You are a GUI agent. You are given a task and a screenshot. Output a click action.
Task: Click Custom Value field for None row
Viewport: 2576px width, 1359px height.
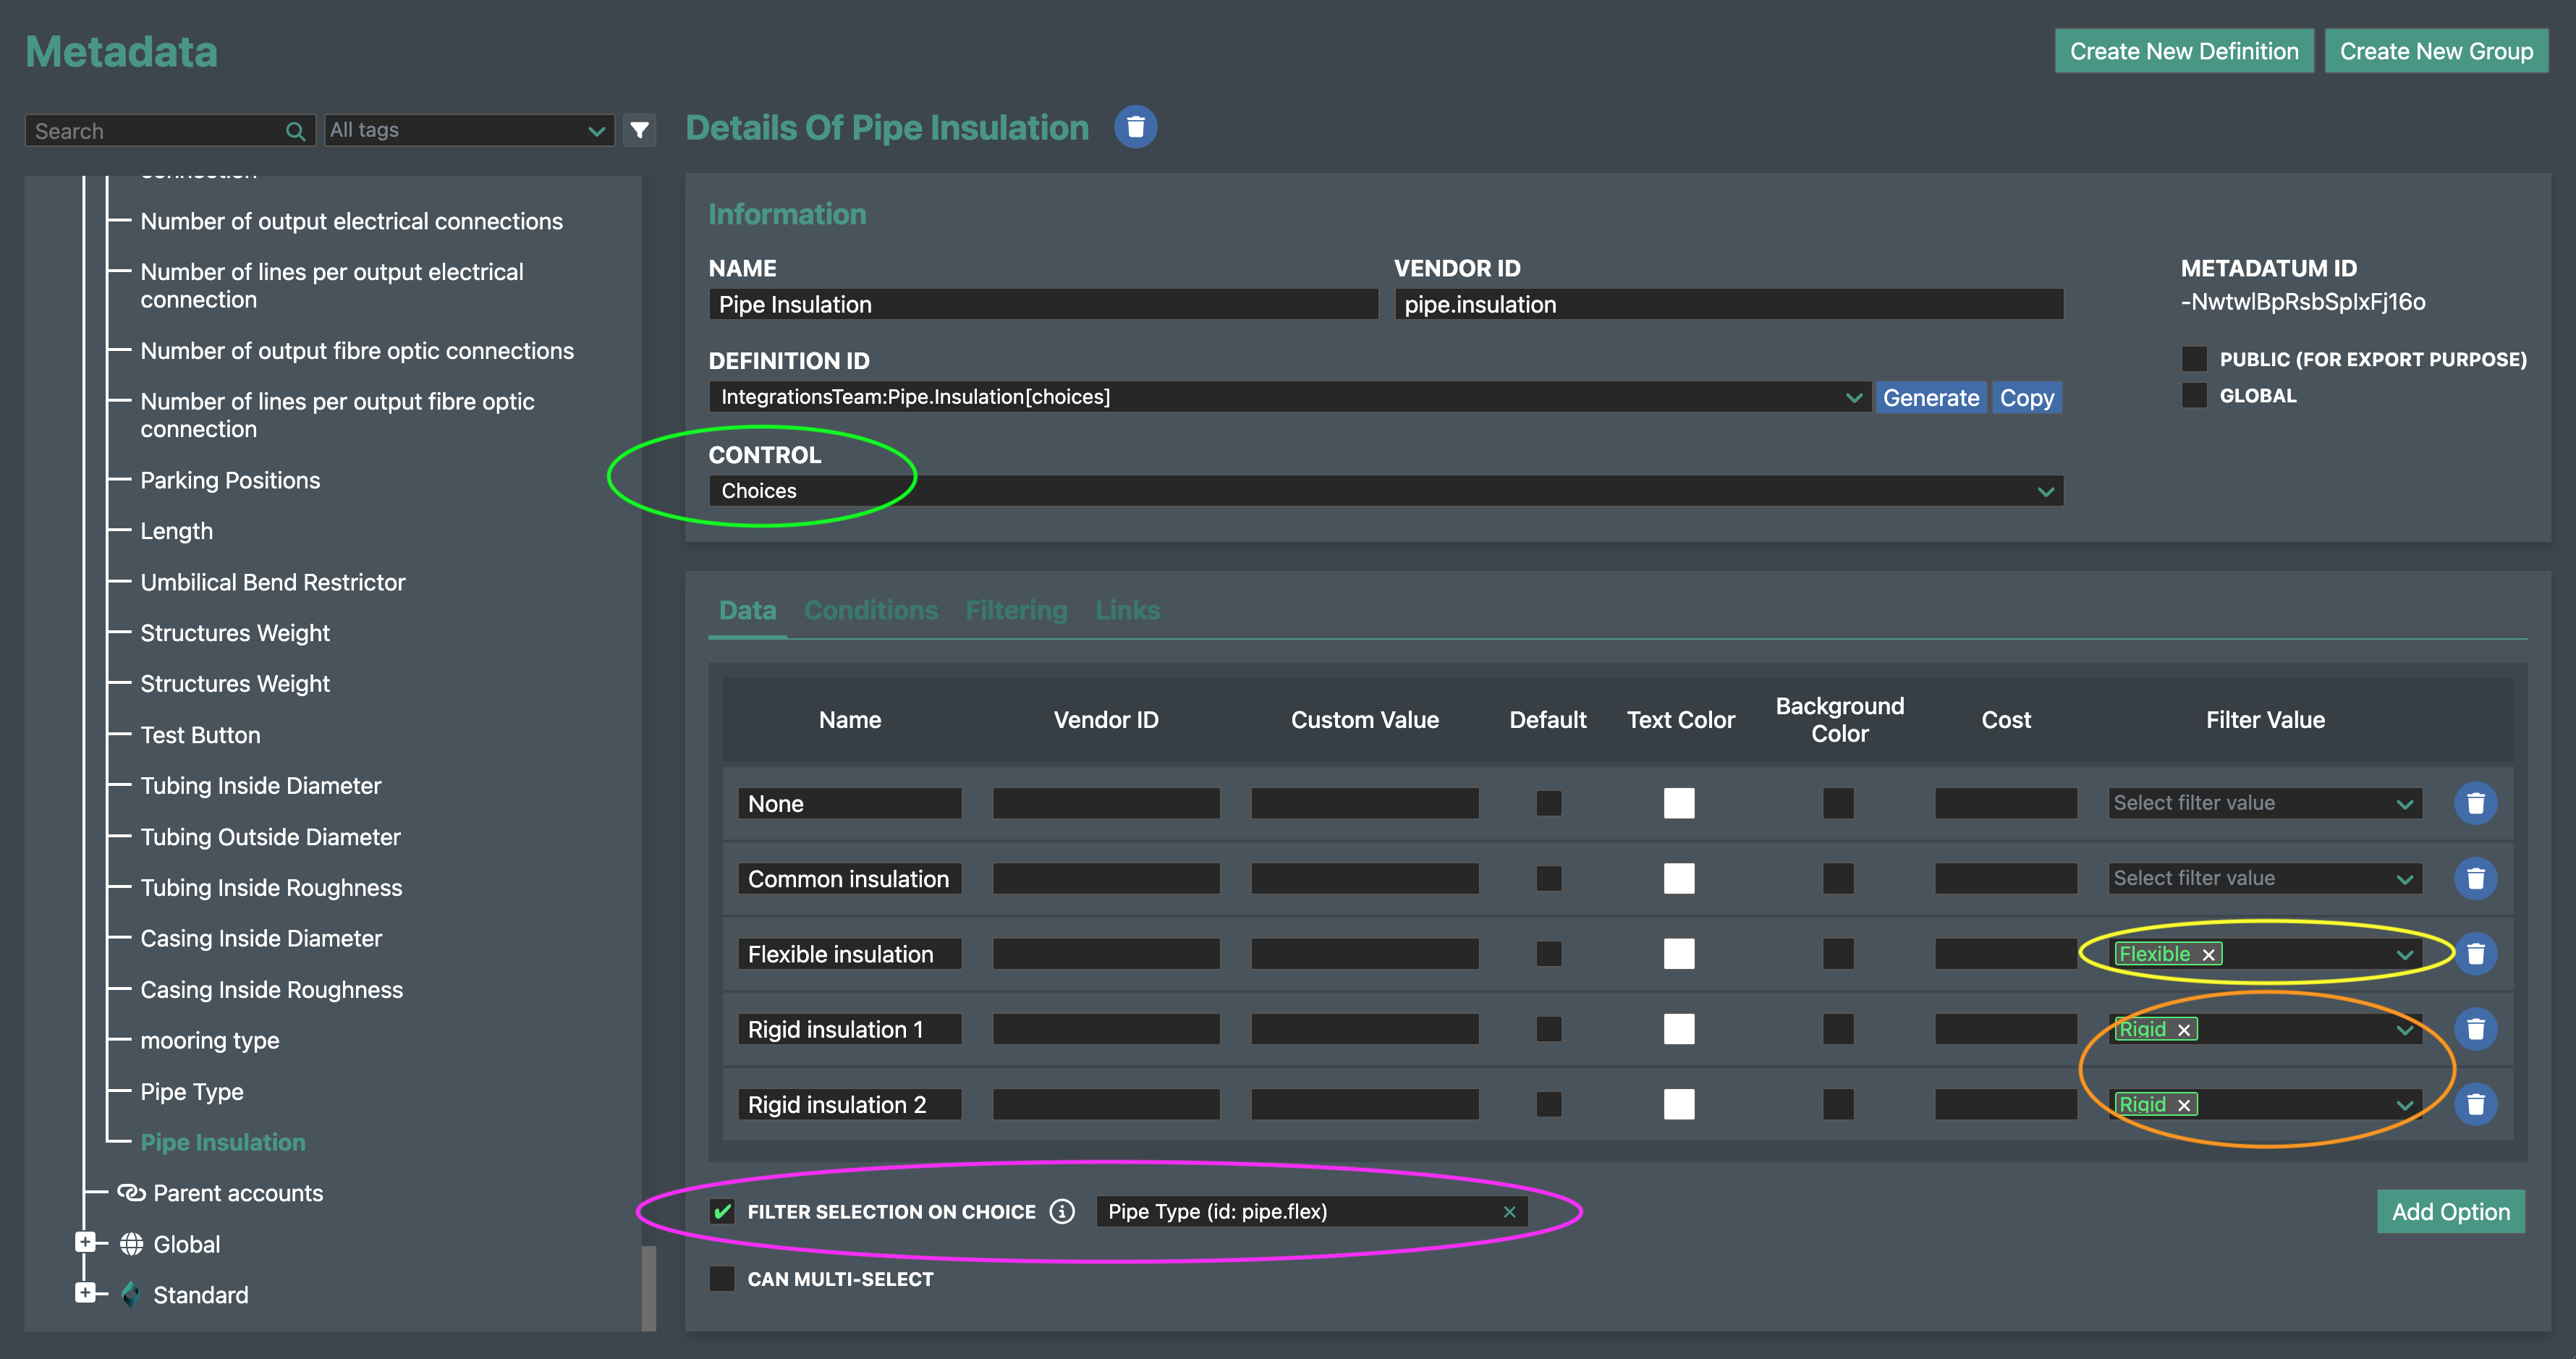[1364, 803]
